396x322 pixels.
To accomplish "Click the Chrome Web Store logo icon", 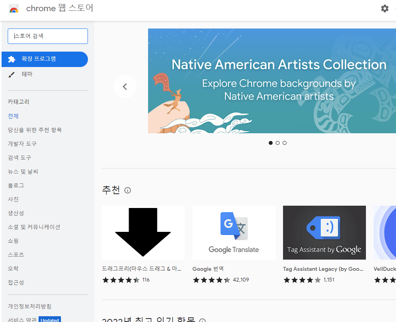I will (x=14, y=8).
